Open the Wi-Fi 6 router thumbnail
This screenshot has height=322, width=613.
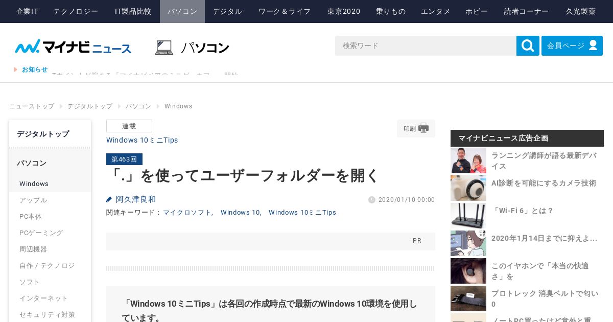468,216
